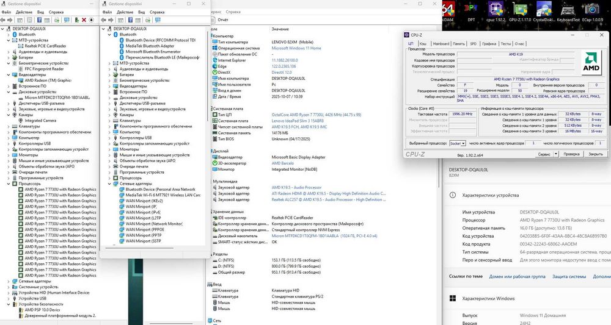611x325 pixels.
Task: Open Файл menu in left Device Manager
Action: tap(6, 12)
